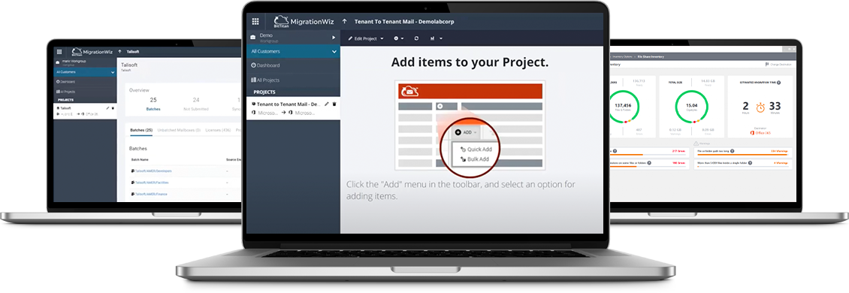Switch to the Licenses (436) tab

[x=219, y=130]
